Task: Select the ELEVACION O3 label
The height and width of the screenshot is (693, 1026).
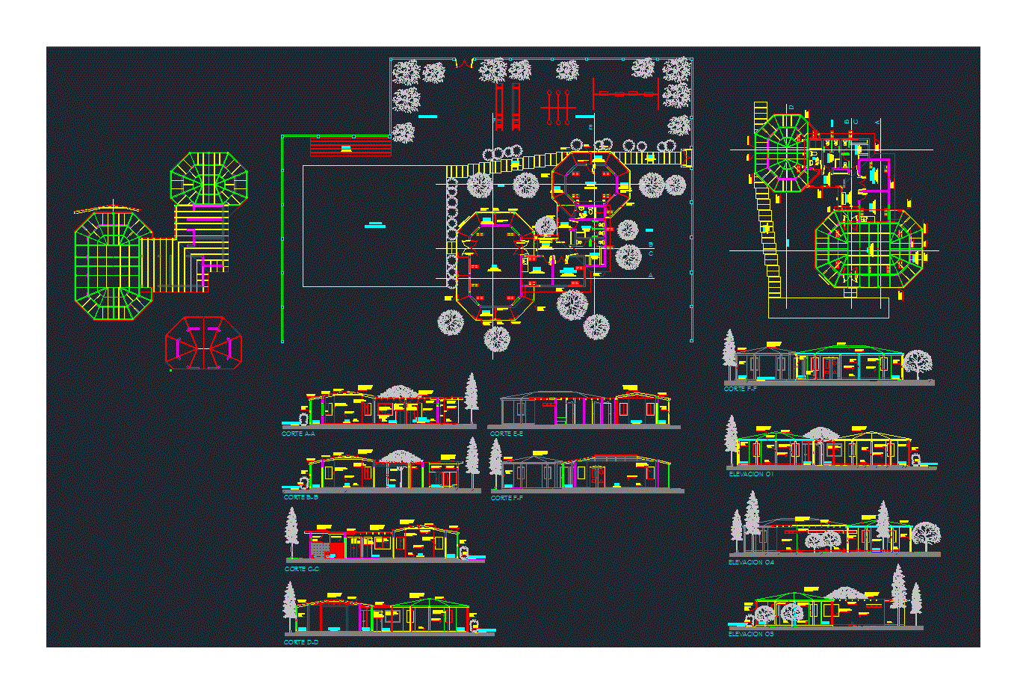Action: coord(751,634)
